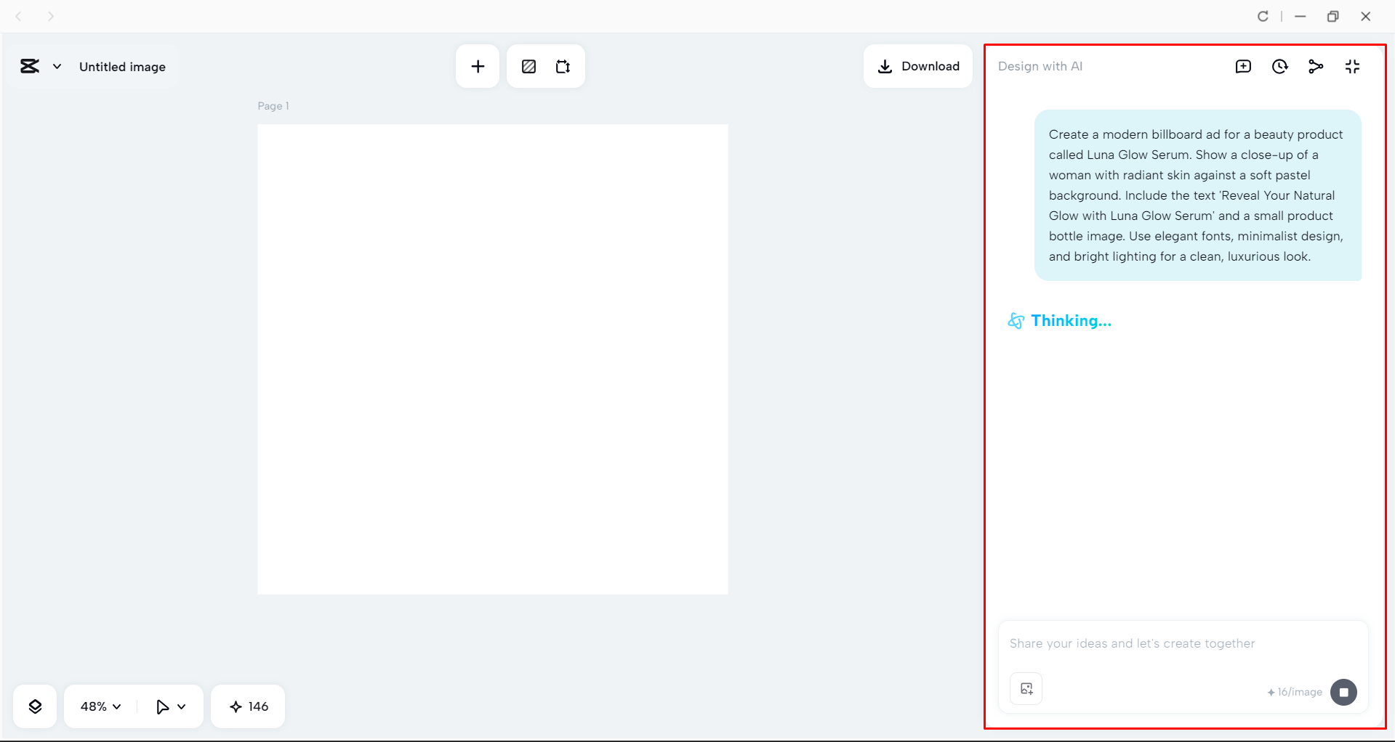Collapse the Design with AI panel
This screenshot has height=742, width=1395.
[1353, 66]
